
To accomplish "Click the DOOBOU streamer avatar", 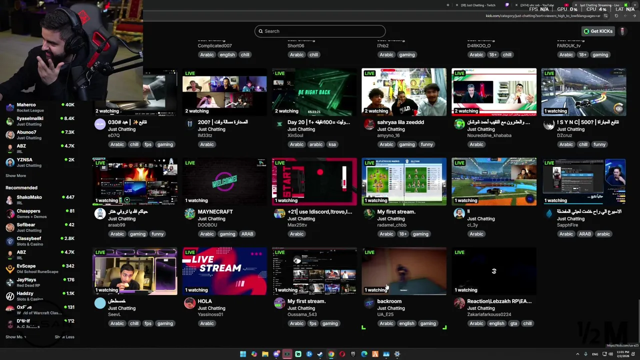I will click(x=189, y=214).
